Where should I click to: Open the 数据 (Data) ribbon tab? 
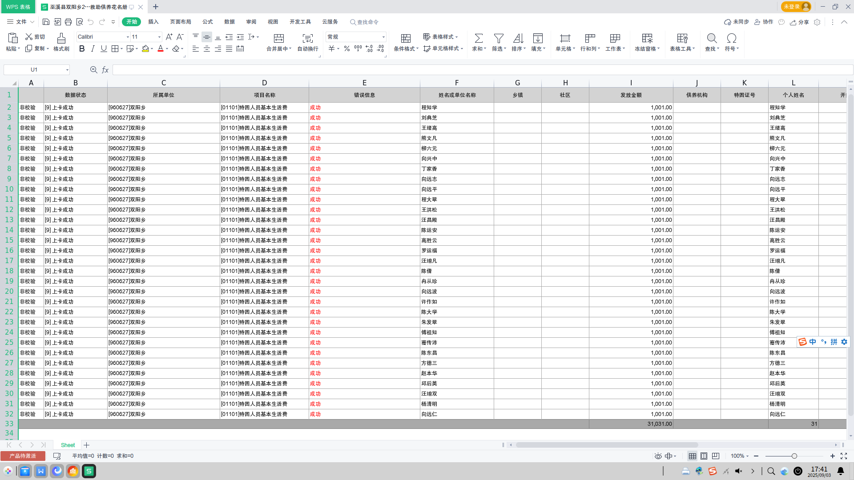pyautogui.click(x=229, y=22)
